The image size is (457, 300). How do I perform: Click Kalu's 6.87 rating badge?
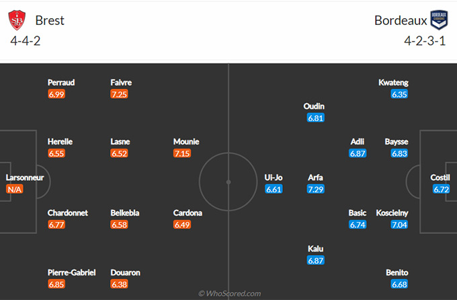pos(316,260)
